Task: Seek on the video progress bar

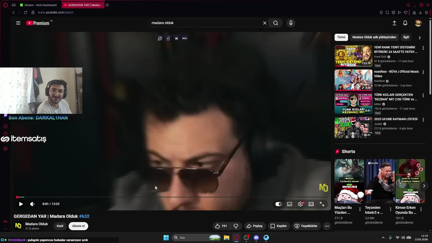Action: point(172,197)
